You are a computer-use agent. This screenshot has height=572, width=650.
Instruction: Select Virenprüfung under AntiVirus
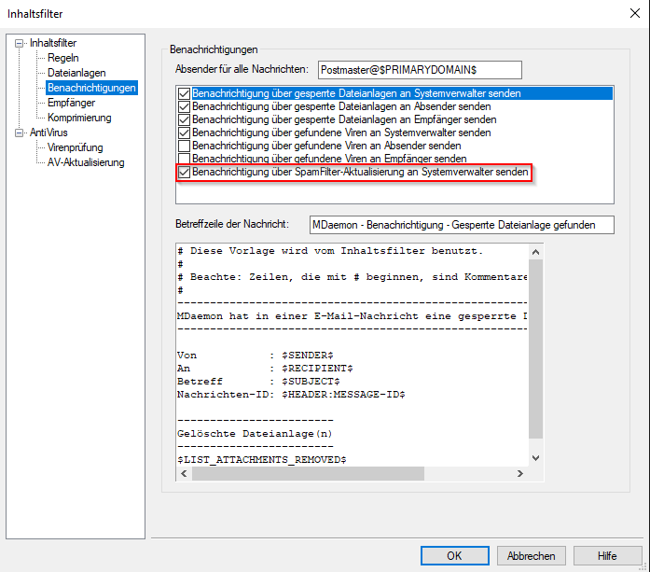pos(75,147)
